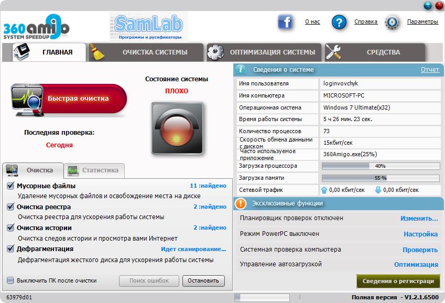Image resolution: width=445 pixels, height=303 pixels.
Task: Click the upload arrow network traffic icon
Action: tap(324, 190)
